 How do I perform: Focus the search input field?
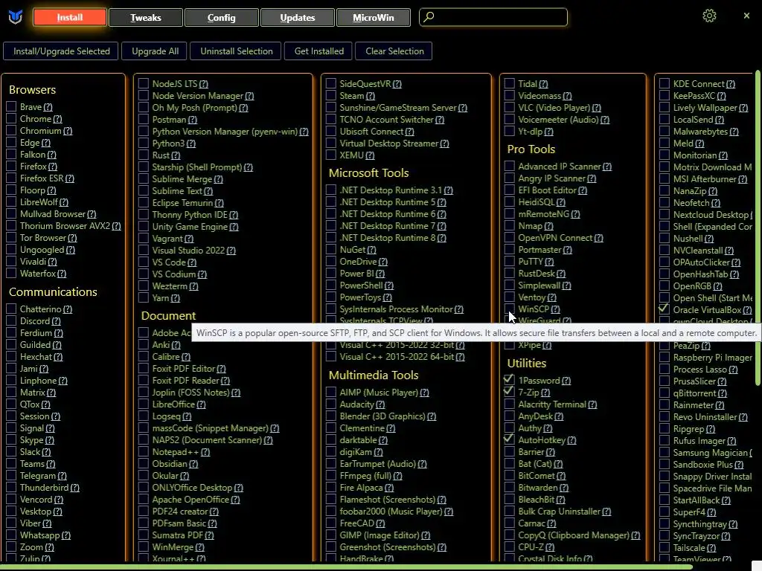[493, 17]
